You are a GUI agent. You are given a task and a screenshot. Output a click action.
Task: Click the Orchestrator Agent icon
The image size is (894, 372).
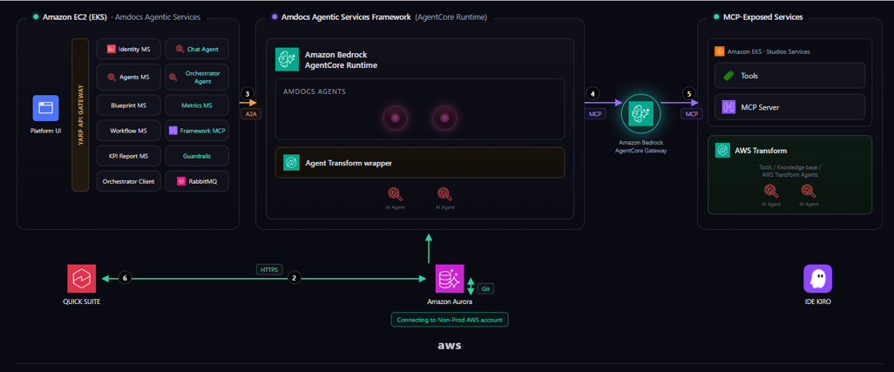point(173,77)
